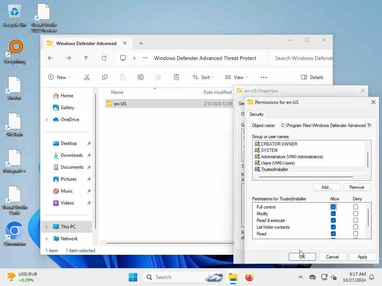Check Deny for List folder contents

[356, 227]
